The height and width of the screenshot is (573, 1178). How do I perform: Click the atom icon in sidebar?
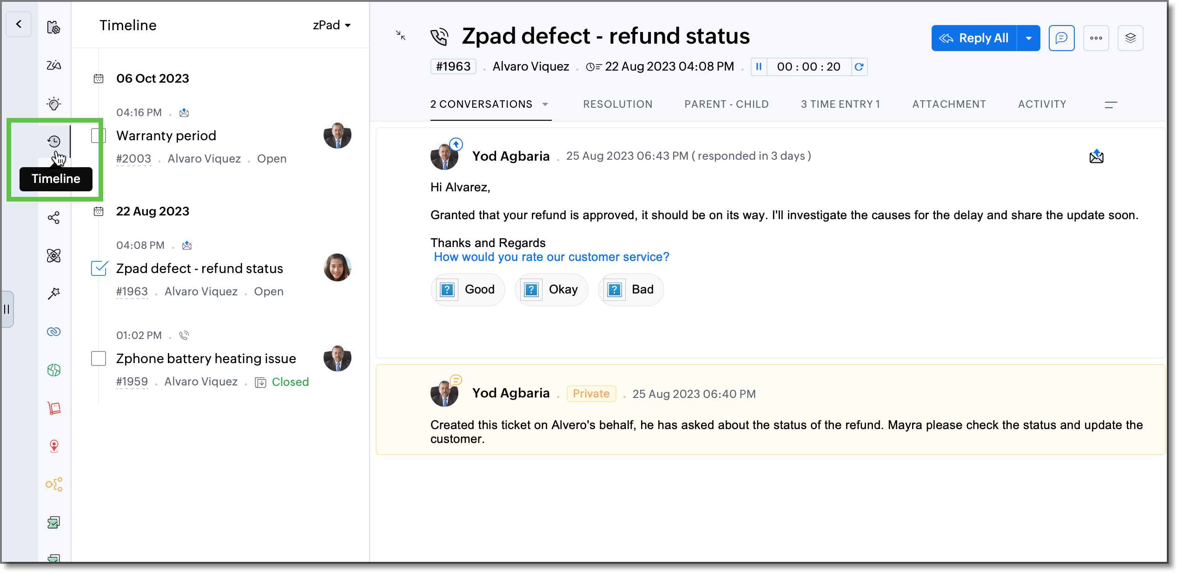click(54, 255)
